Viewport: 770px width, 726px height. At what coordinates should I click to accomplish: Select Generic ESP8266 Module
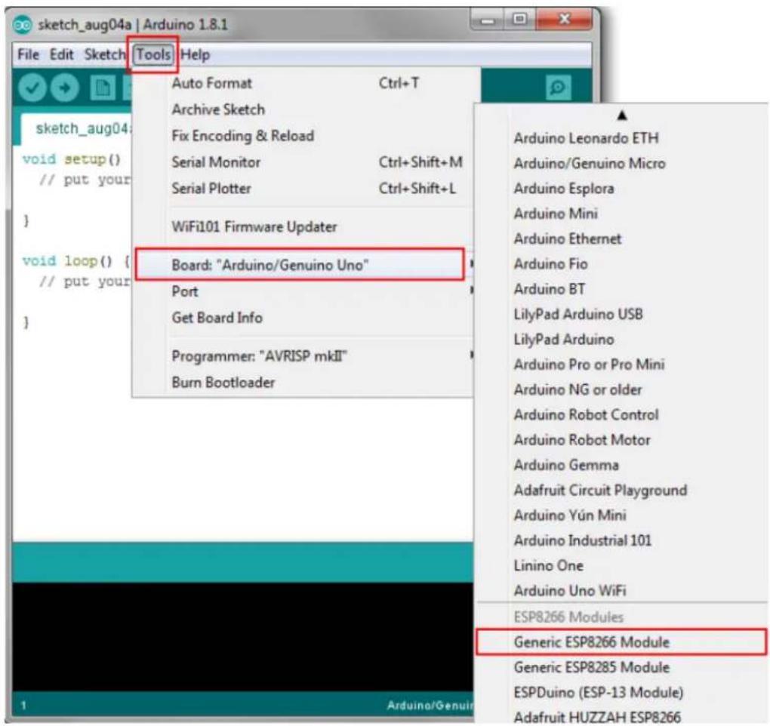621,642
